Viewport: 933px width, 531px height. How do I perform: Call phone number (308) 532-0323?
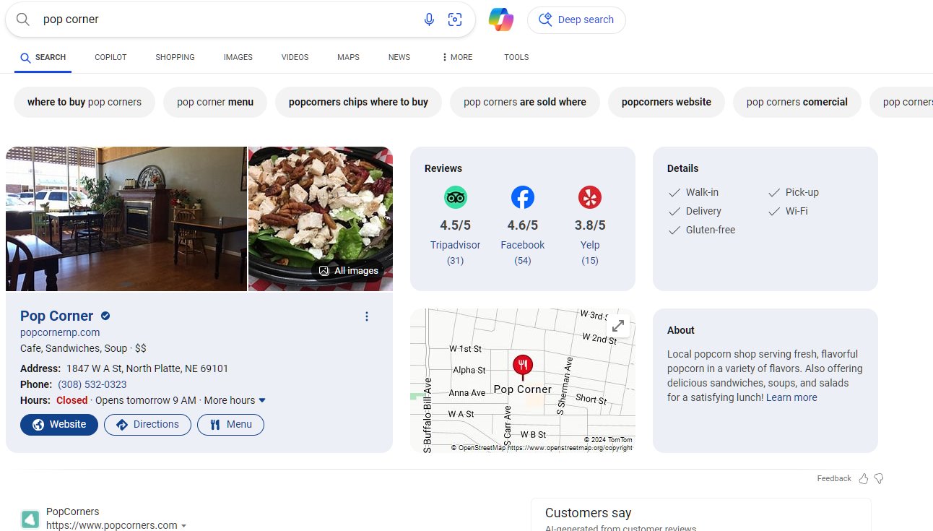(x=92, y=384)
